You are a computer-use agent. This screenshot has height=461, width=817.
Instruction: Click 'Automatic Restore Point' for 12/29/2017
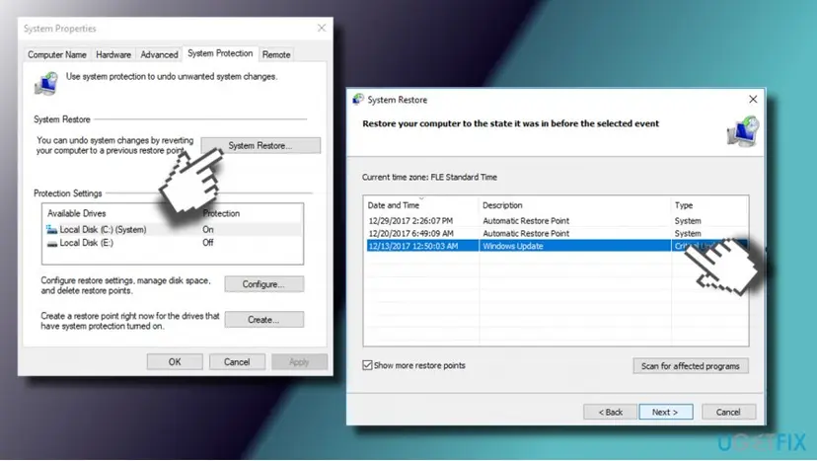(x=526, y=221)
